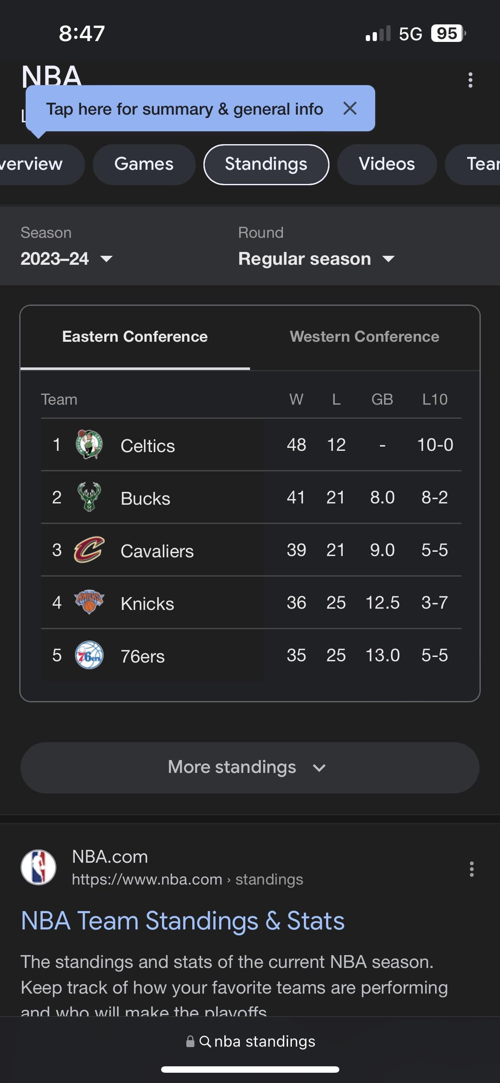Viewport: 500px width, 1083px height.
Task: Tap the 76ers team logo
Action: pyautogui.click(x=89, y=655)
